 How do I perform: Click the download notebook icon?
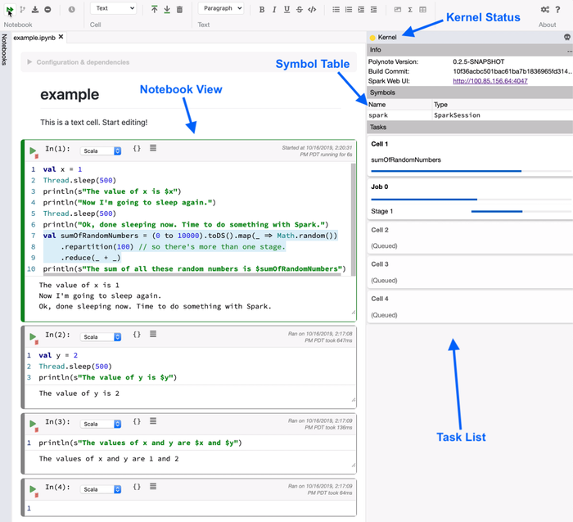pos(35,10)
